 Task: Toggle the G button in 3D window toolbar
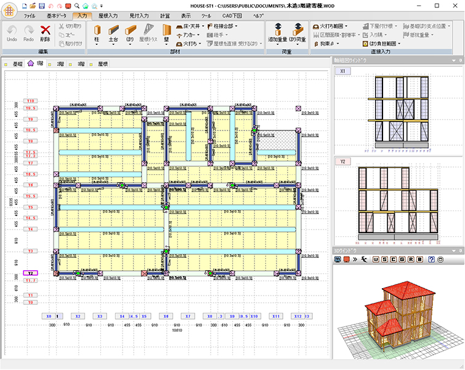point(402,260)
